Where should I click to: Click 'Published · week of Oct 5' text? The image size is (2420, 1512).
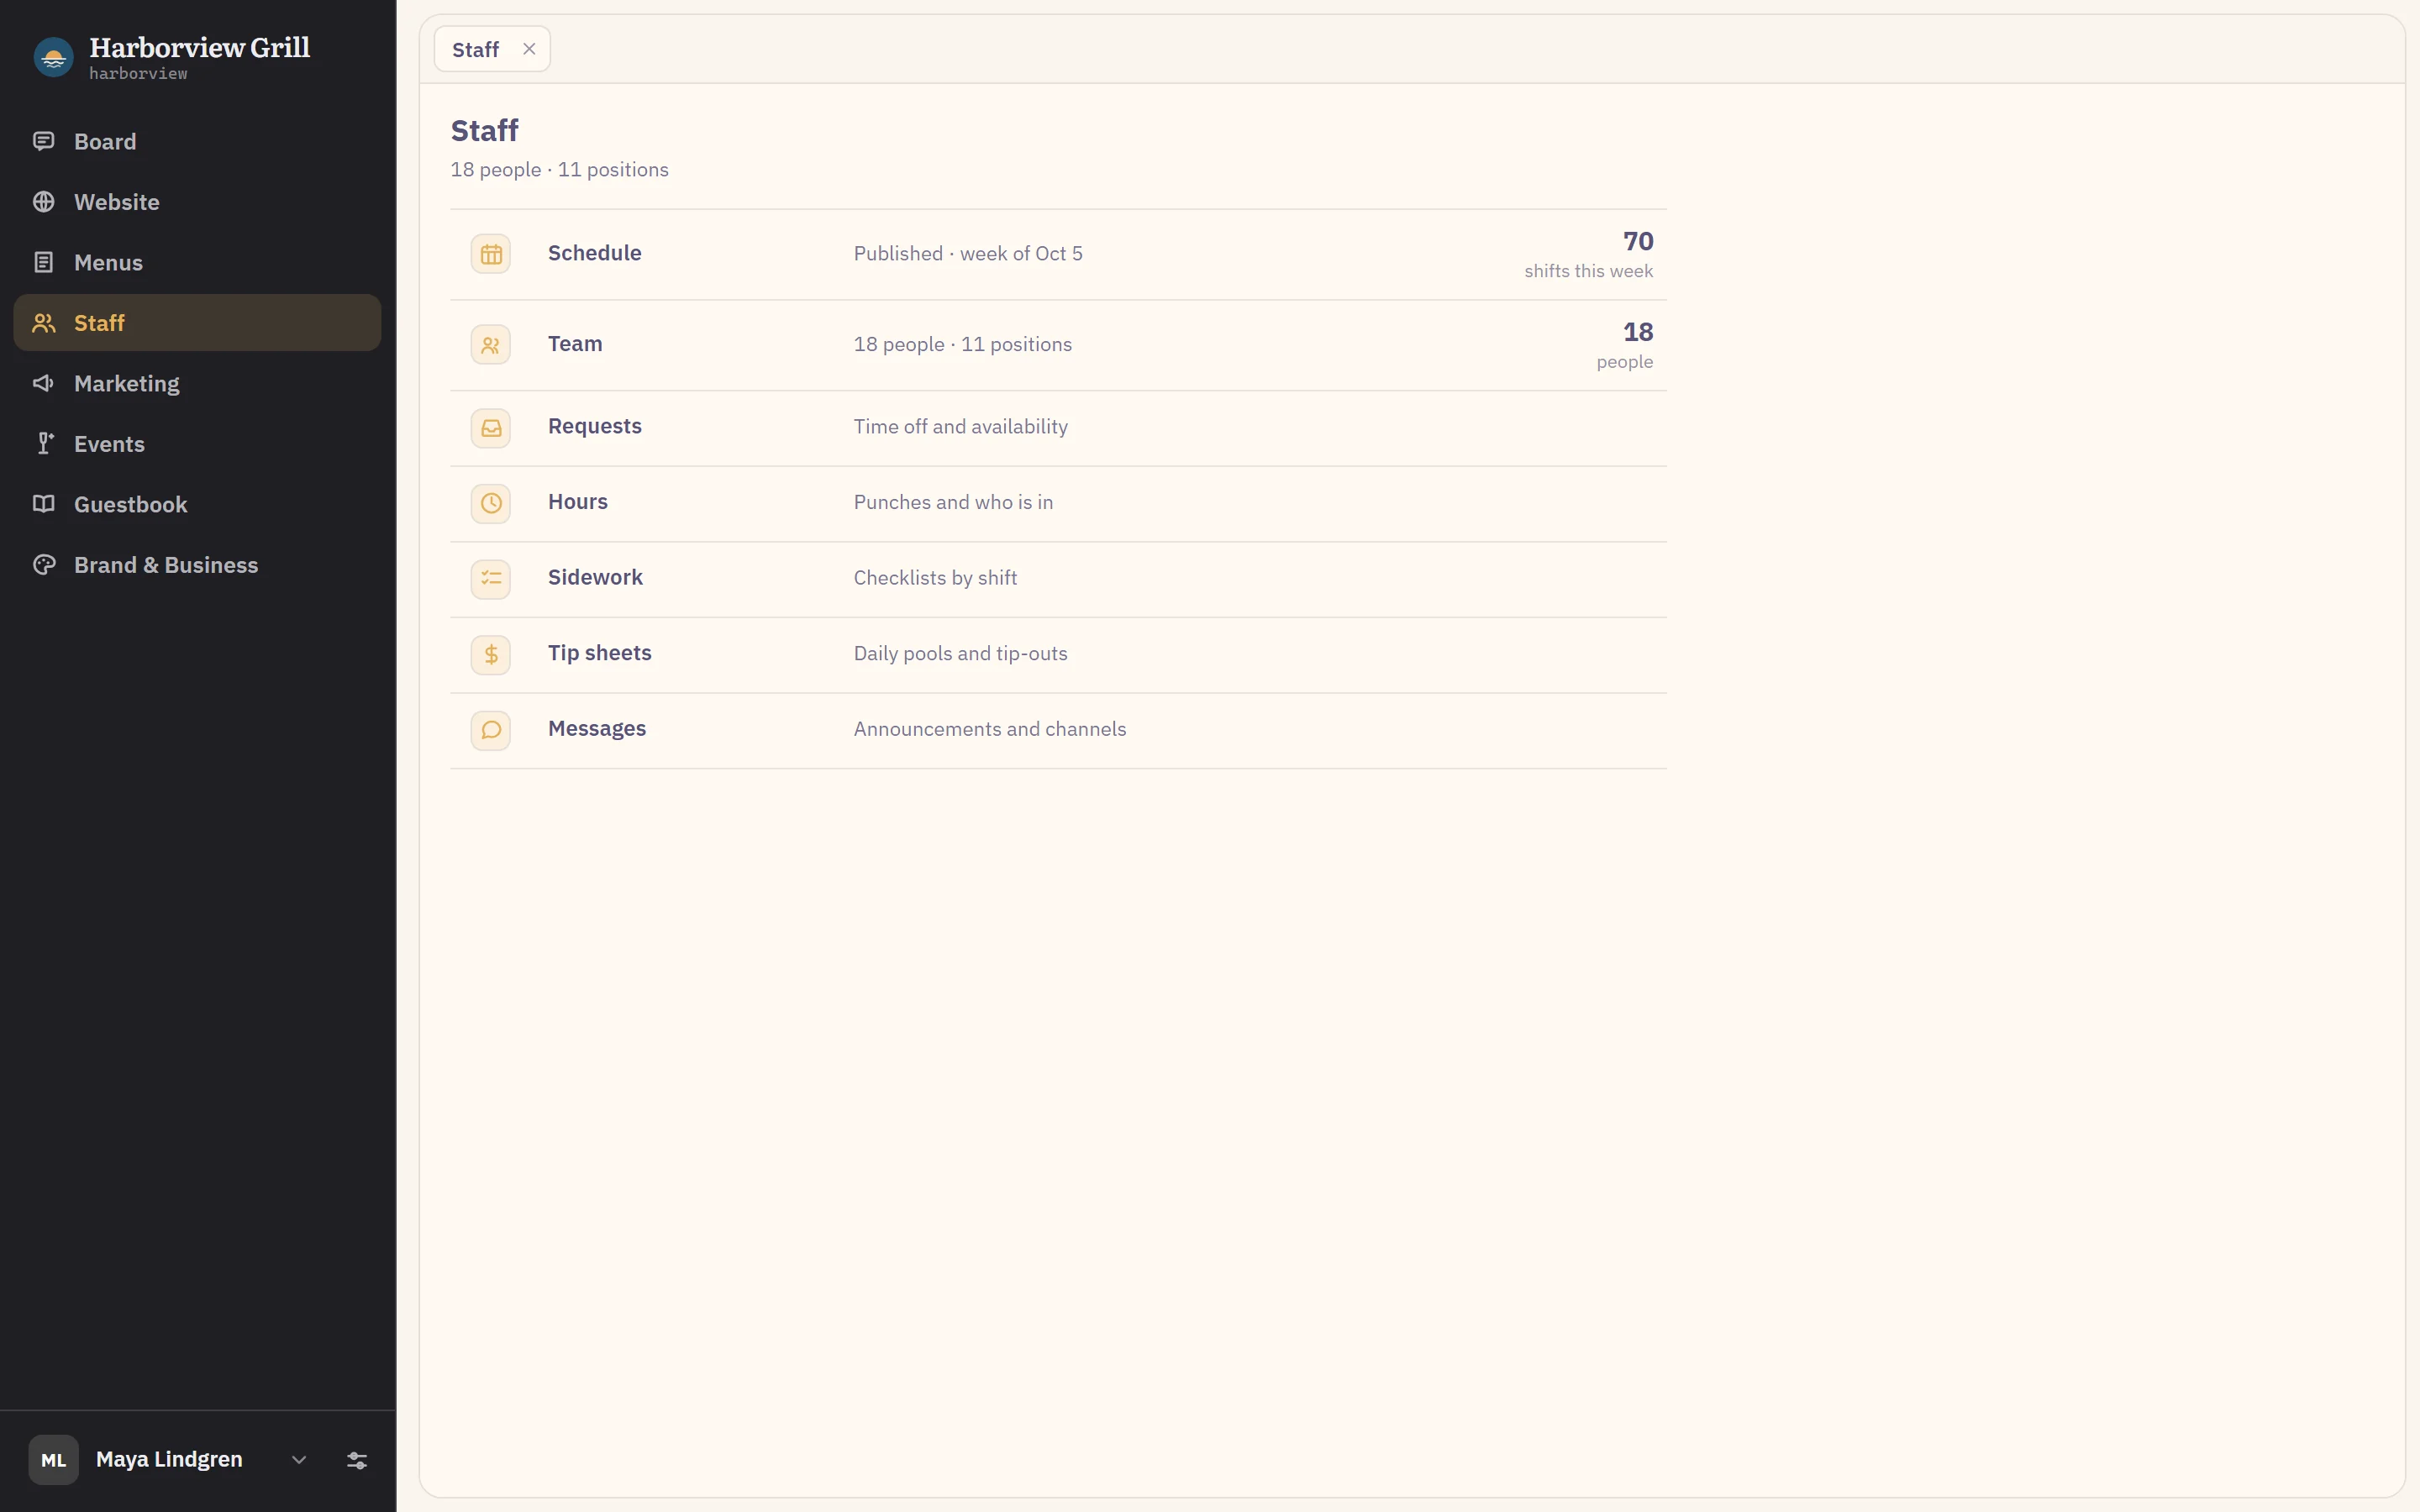(x=968, y=254)
